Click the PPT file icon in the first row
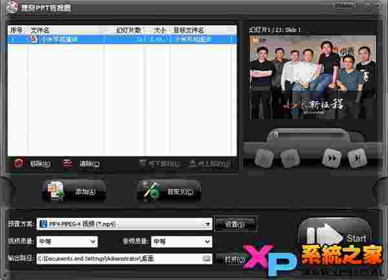388x280 pixels. [34, 39]
